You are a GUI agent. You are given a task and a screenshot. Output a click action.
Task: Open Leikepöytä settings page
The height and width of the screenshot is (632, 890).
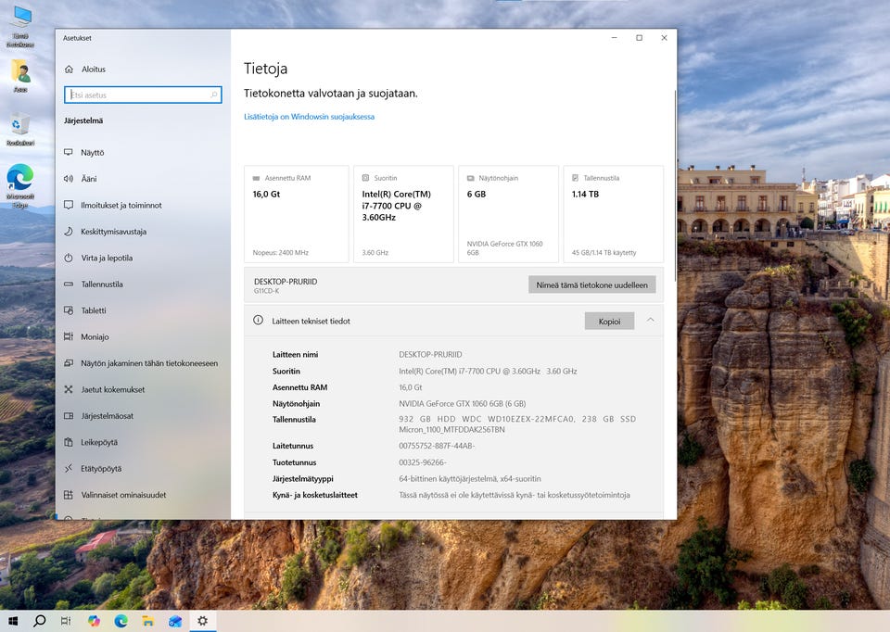(99, 442)
